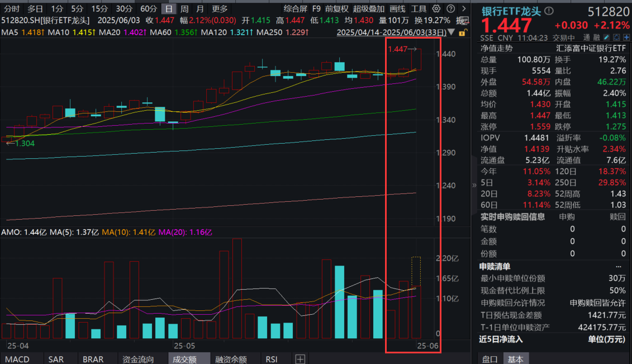Select the 15分 period

(x=99, y=8)
